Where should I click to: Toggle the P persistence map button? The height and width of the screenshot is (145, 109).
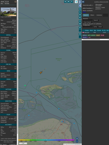point(80,27)
